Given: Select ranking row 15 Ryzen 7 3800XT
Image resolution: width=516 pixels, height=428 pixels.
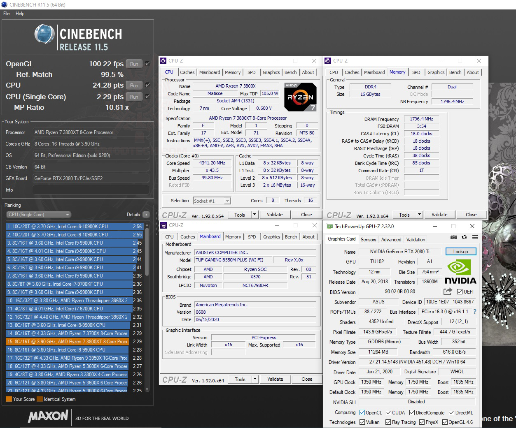Looking at the screenshot, I should [74, 342].
